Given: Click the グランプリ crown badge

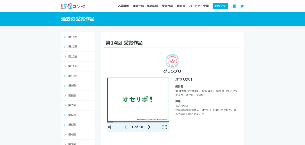Looking at the screenshot, I should pos(172,61).
